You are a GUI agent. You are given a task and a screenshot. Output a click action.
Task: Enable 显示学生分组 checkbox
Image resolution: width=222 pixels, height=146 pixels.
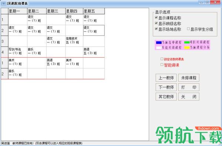point(188,29)
